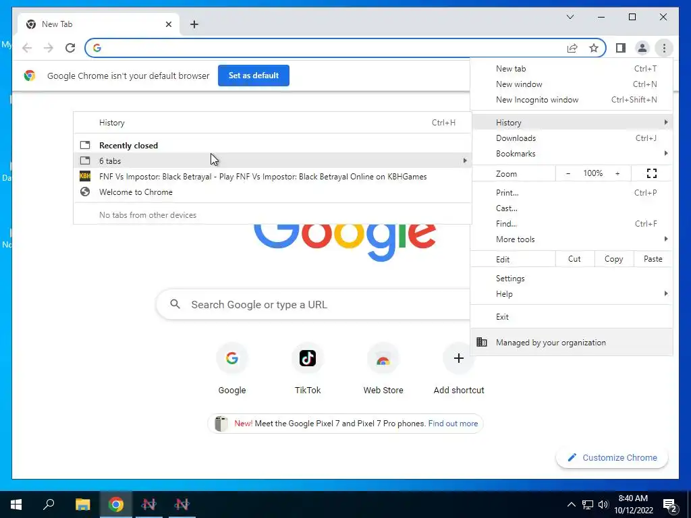Click the Google shortcut tile
Screen dimensions: 691x518
(232, 368)
